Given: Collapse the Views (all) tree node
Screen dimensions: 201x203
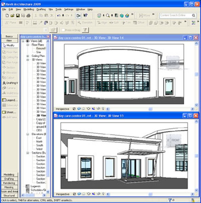Looking at the screenshot, I should click(x=23, y=41).
